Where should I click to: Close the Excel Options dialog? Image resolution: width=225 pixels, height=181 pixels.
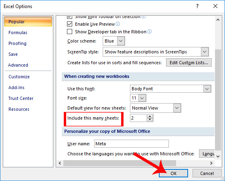coord(215,6)
